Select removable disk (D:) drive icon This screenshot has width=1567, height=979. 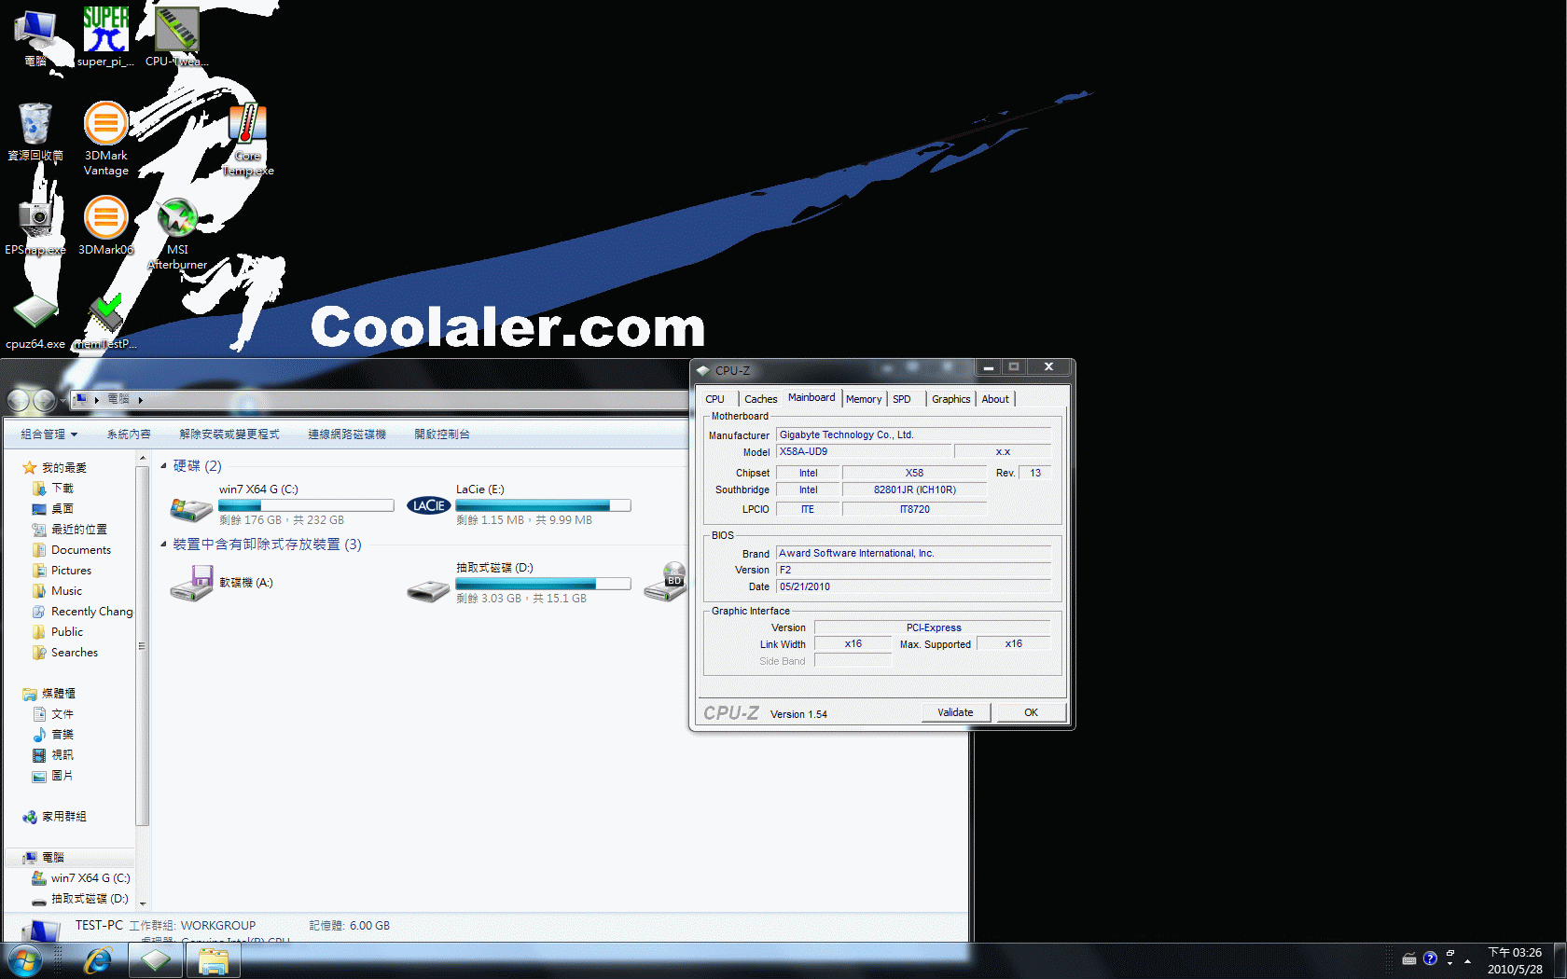pos(429,590)
